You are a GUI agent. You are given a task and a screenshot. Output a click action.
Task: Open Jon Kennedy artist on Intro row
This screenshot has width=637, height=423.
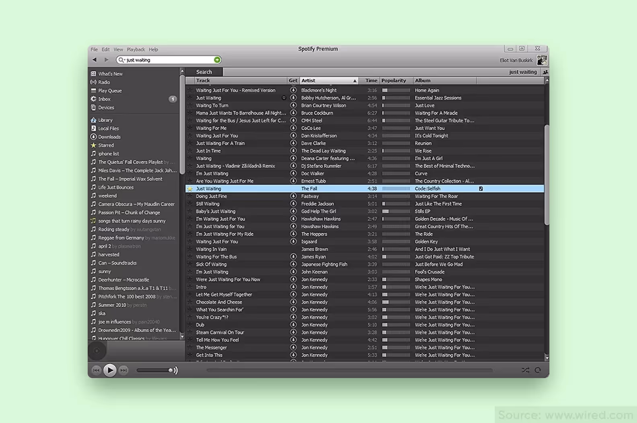coord(314,287)
